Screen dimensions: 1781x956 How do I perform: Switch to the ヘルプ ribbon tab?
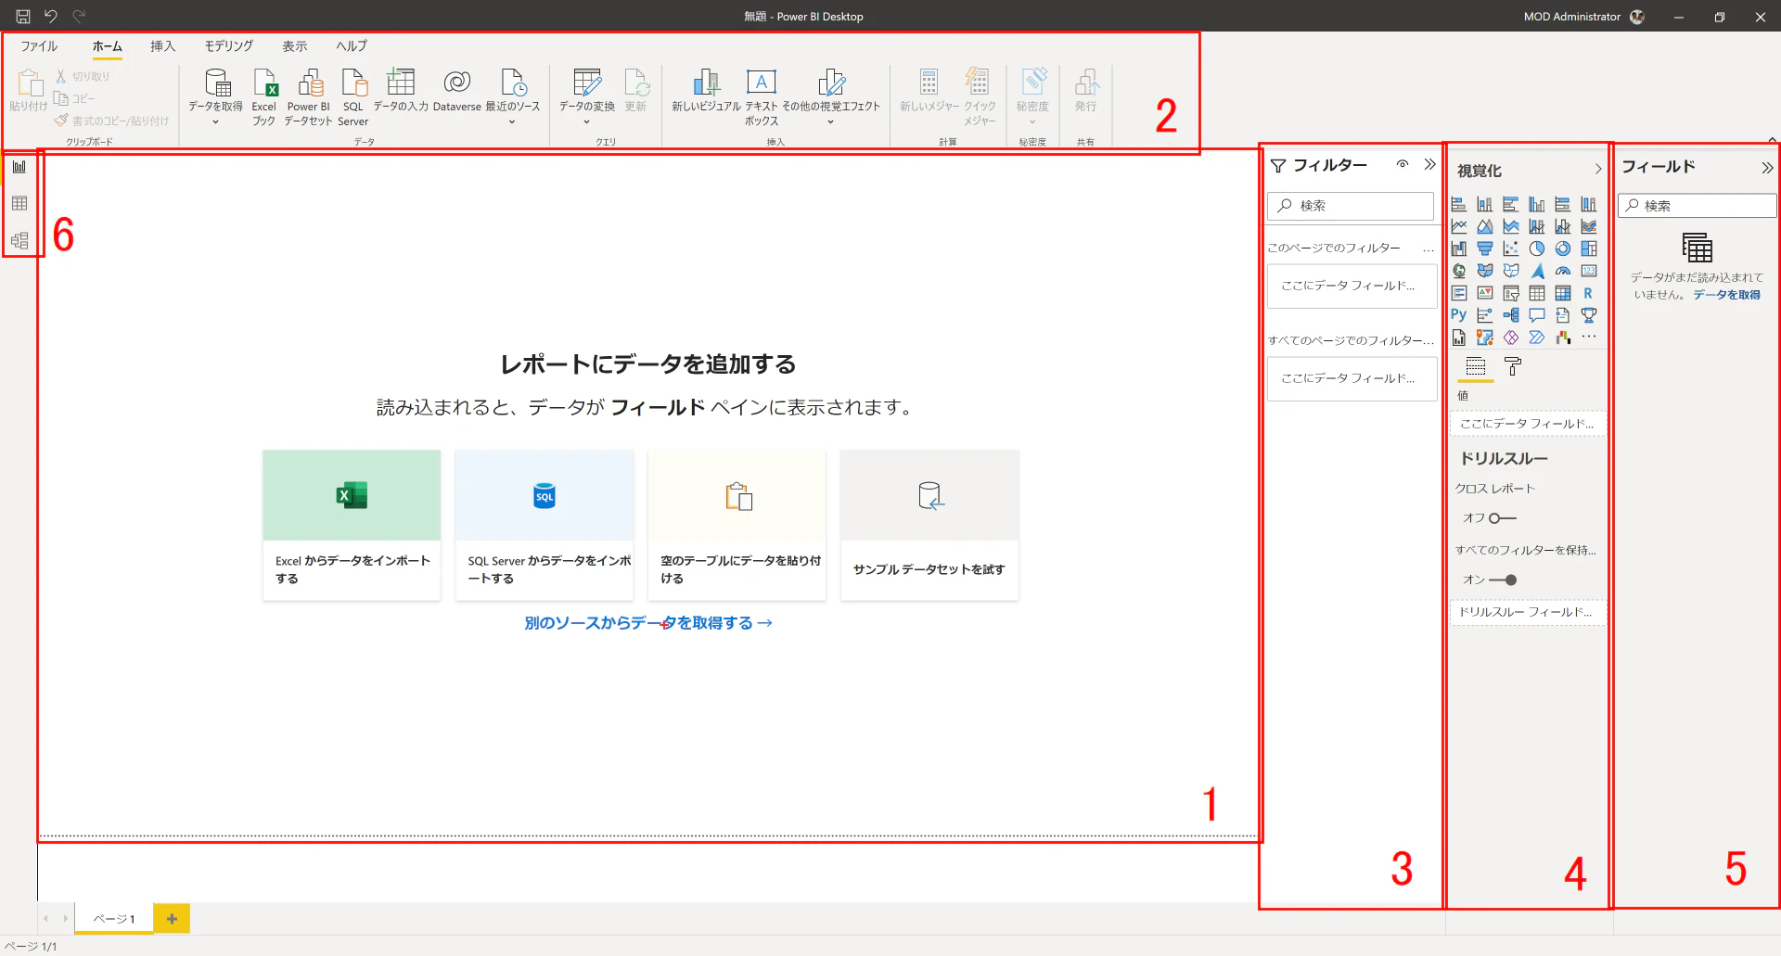[x=352, y=45]
